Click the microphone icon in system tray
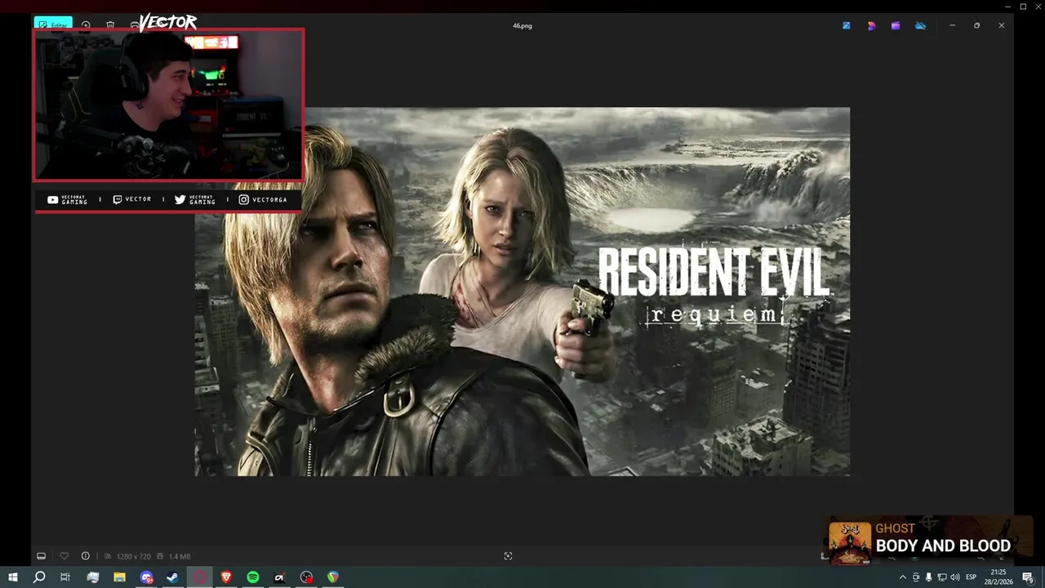 tap(928, 577)
